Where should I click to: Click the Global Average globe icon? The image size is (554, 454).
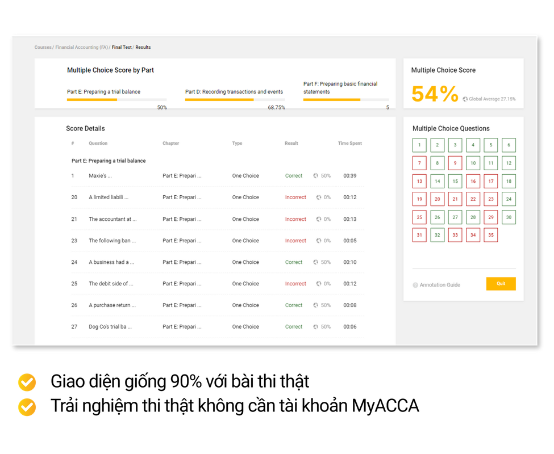[465, 99]
